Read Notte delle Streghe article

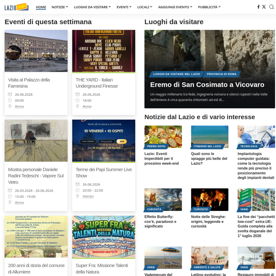(209, 221)
